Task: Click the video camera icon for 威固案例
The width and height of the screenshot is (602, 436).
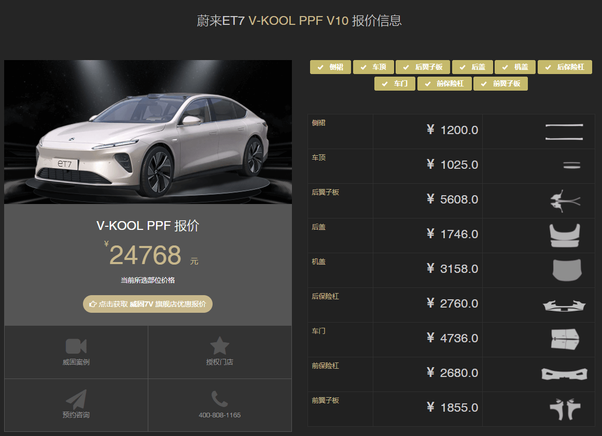Action: 76,346
